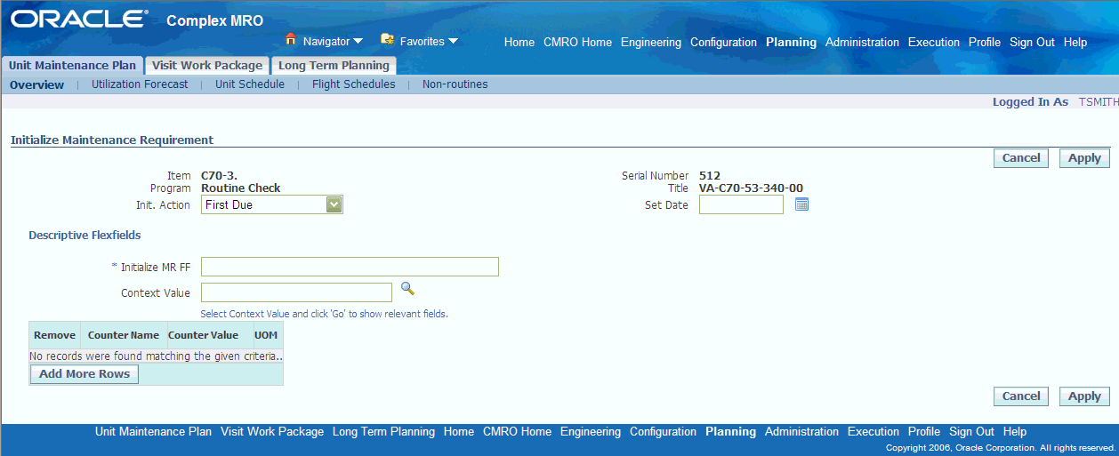Click footer Help link
The image size is (1119, 456).
pos(1015,431)
